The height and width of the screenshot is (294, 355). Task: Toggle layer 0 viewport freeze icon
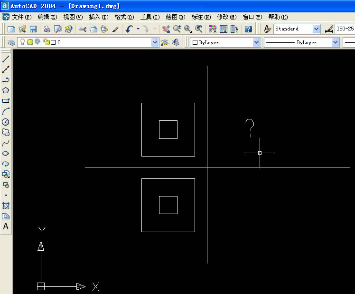click(38, 42)
